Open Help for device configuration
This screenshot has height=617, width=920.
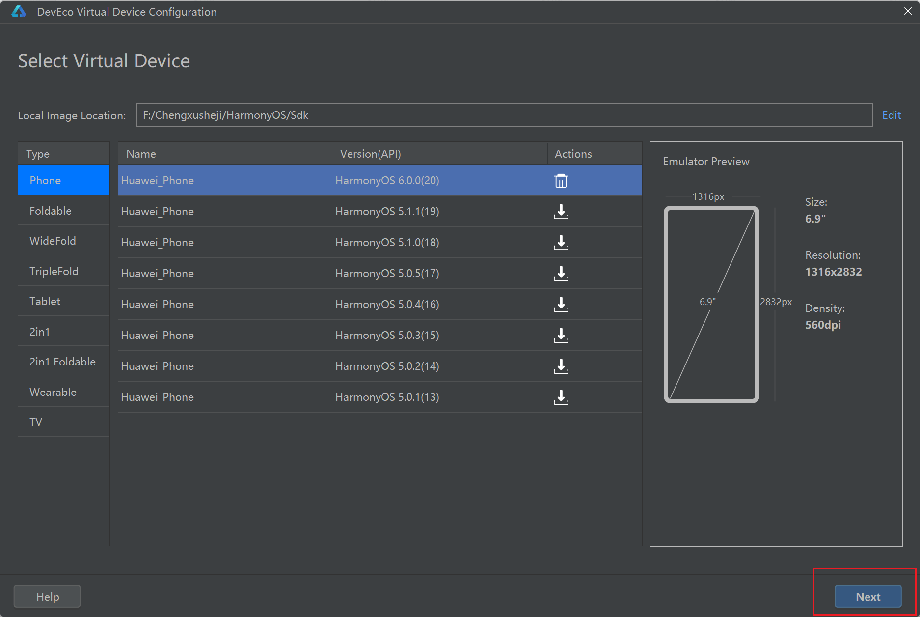click(47, 596)
